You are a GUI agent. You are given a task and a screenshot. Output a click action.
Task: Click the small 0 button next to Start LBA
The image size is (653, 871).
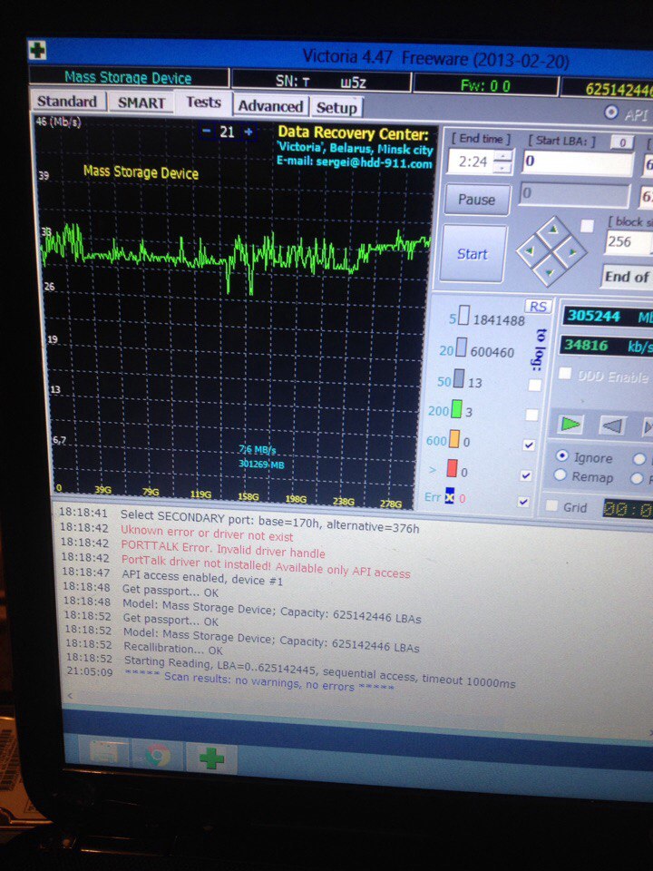click(x=622, y=142)
